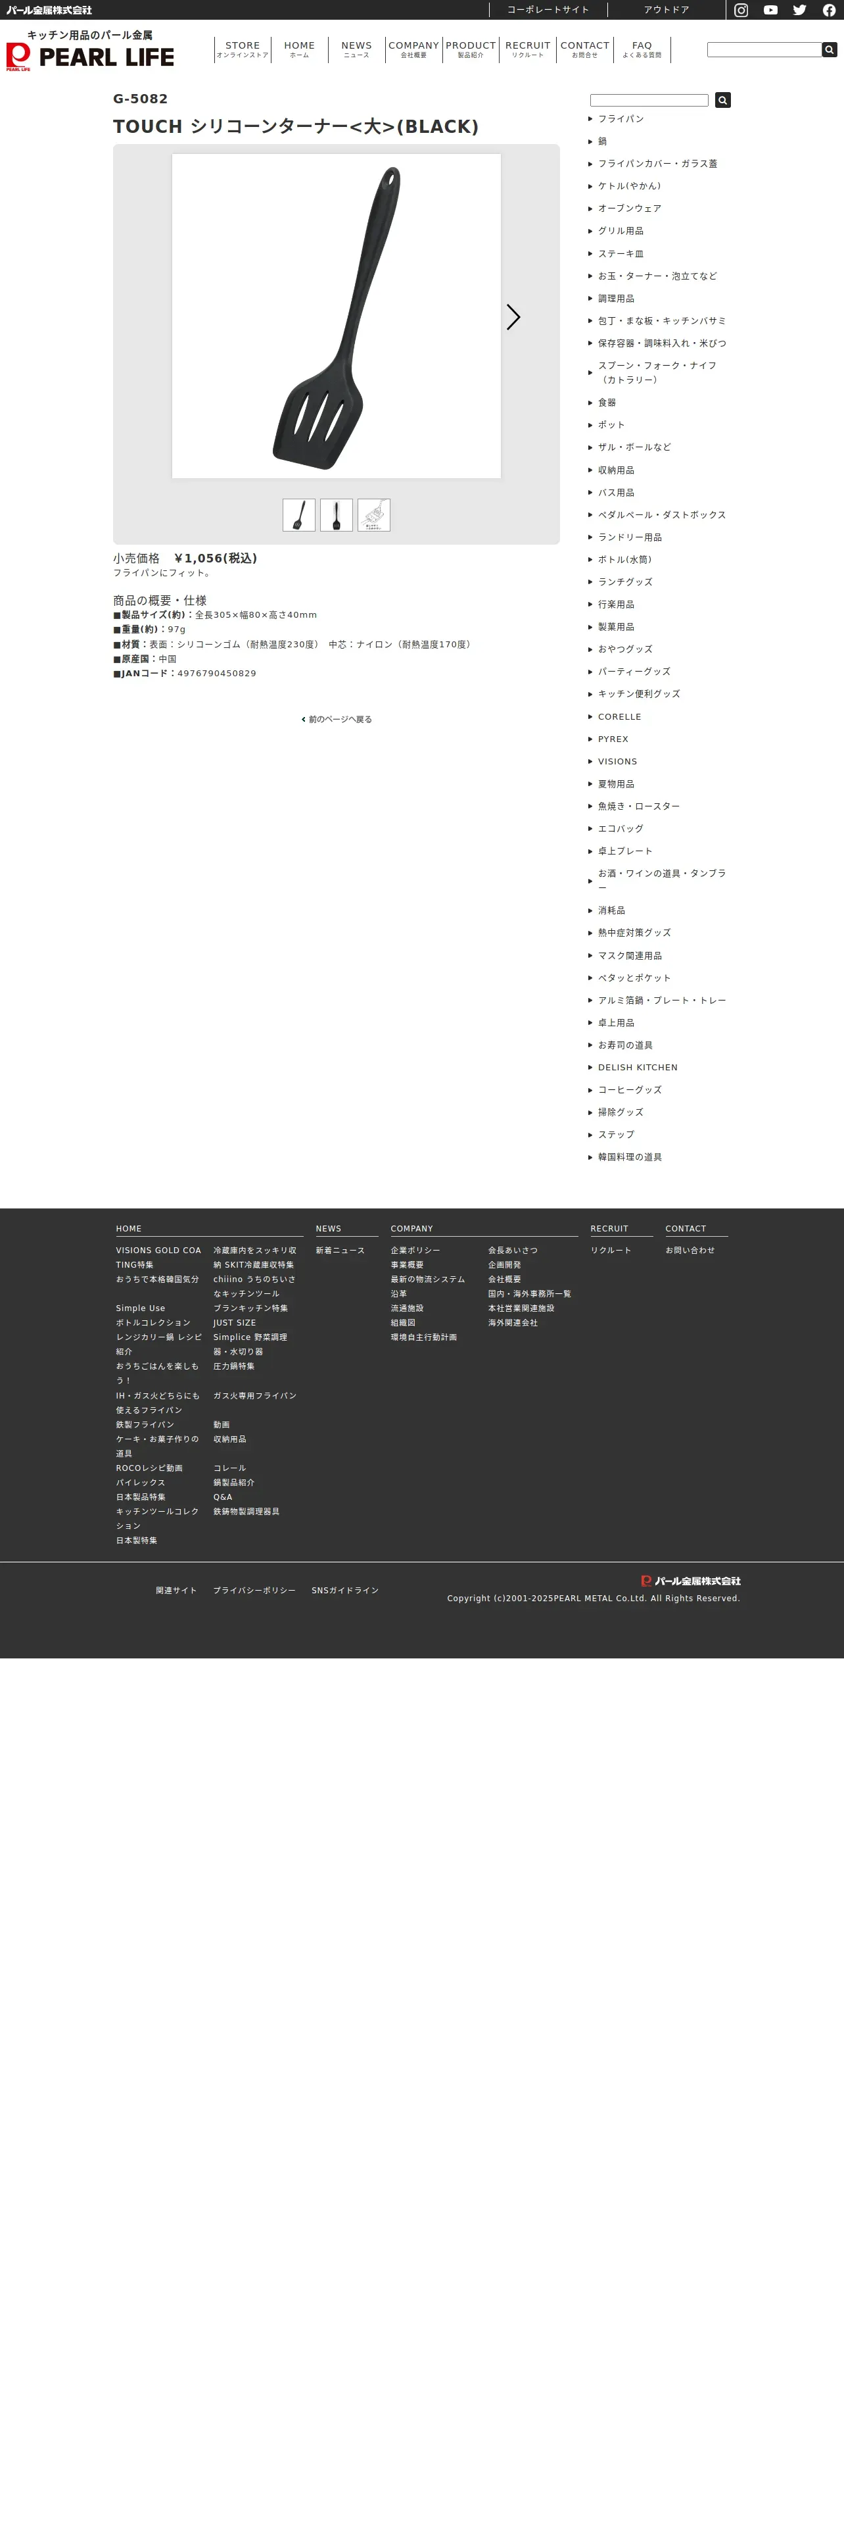This screenshot has height=2534, width=844.
Task: Expand the ケトル(やかん) category
Action: pyautogui.click(x=629, y=186)
